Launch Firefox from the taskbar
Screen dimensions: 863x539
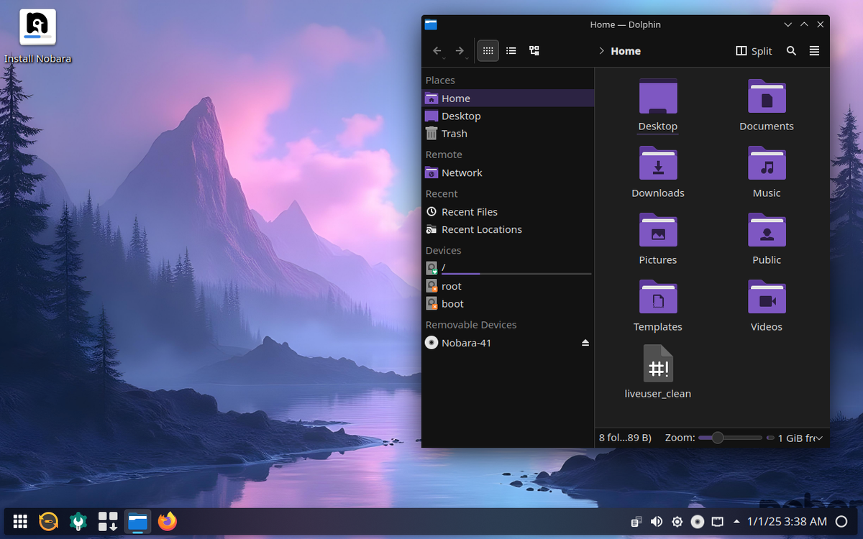[x=167, y=521]
